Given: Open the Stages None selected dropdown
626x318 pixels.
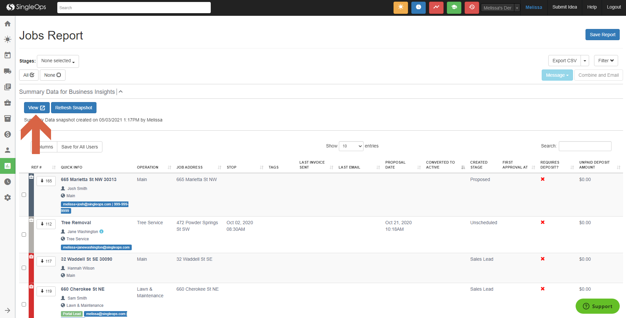Looking at the screenshot, I should coord(58,61).
